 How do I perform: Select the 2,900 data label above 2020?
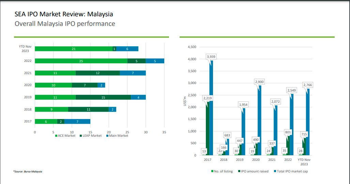click(259, 82)
